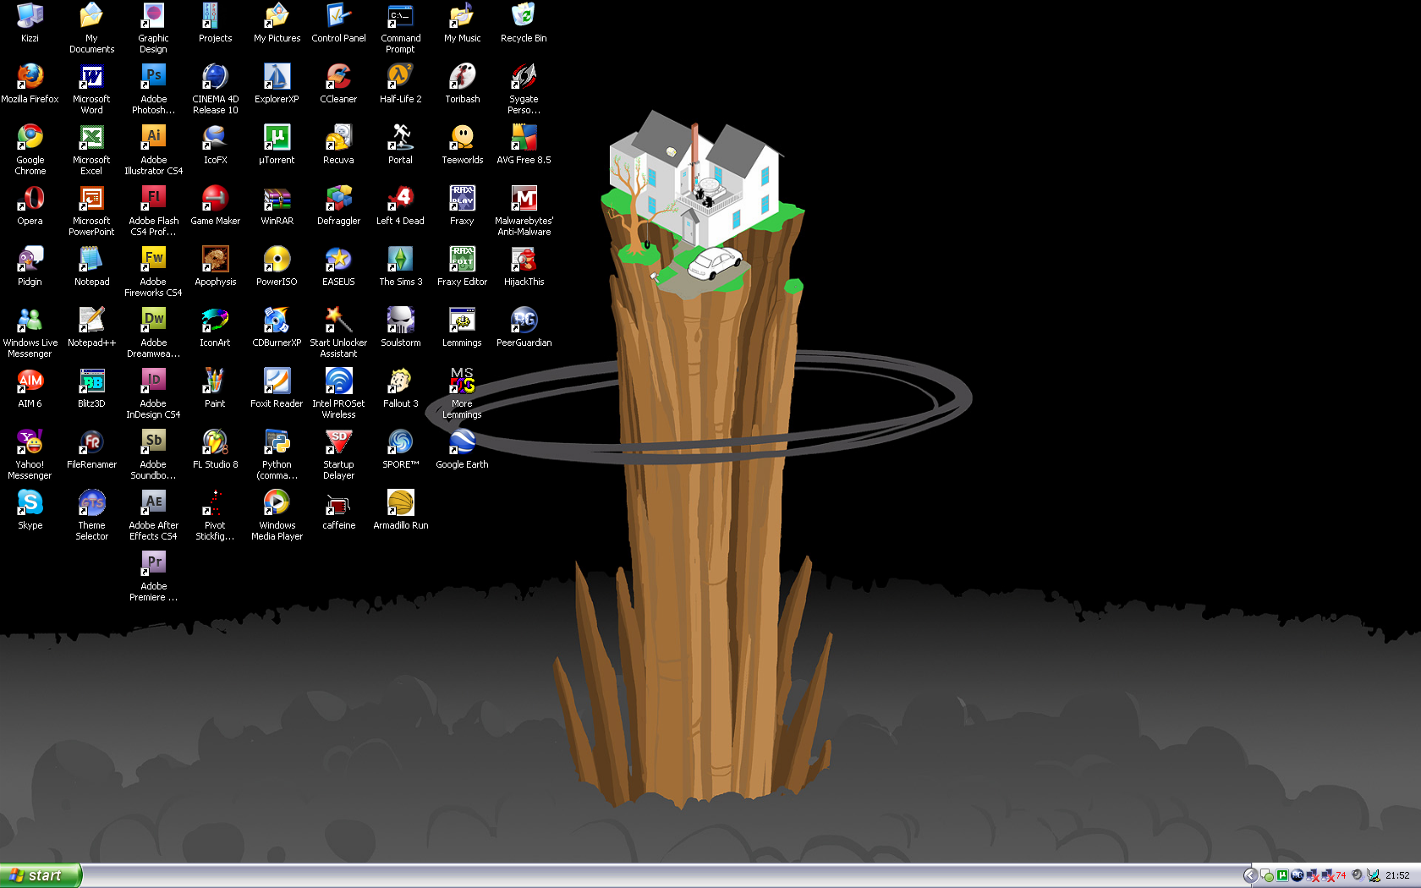Select the CINEMA 4D Release 10 shortcut
Screen dimensions: 1421x888
point(216,78)
